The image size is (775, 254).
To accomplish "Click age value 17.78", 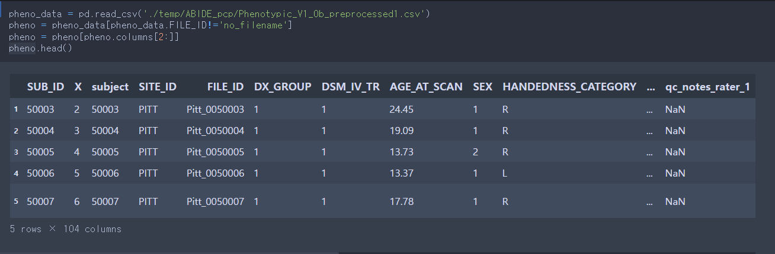I will point(402,202).
